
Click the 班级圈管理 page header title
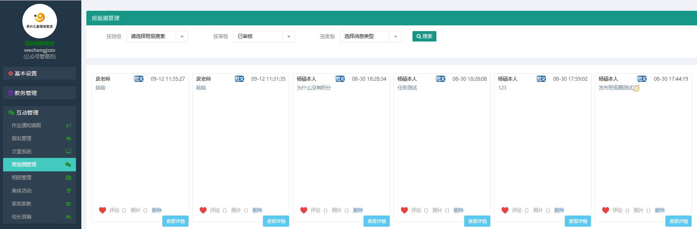point(106,18)
